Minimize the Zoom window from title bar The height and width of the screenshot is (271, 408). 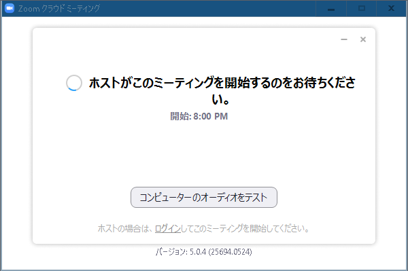pyautogui.click(x=331, y=9)
